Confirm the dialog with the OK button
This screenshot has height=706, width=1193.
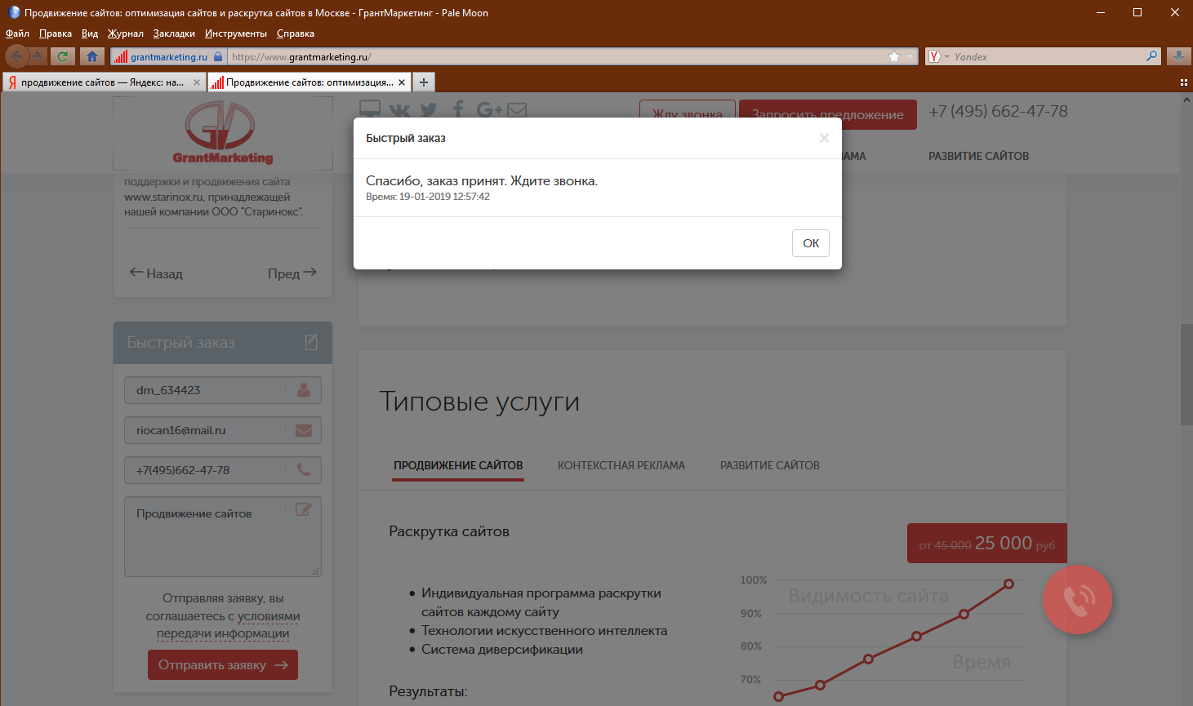coord(811,243)
